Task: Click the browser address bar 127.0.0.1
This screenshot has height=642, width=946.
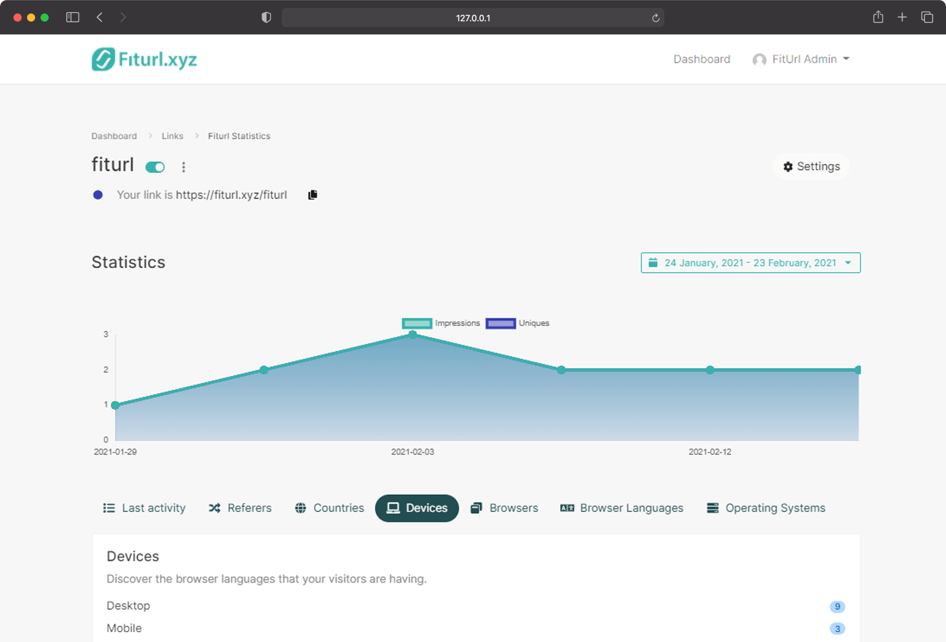Action: (473, 18)
